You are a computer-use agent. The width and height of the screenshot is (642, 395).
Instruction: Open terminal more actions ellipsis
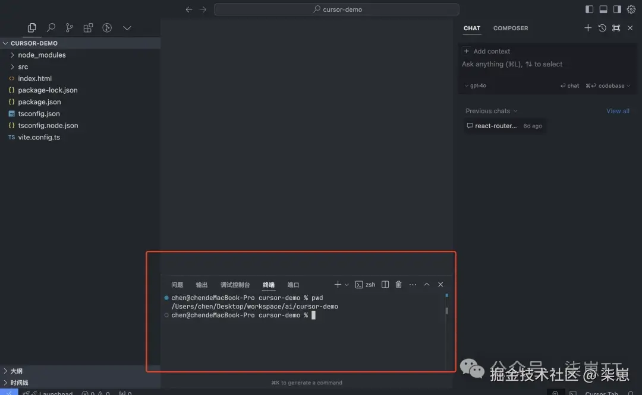click(x=413, y=284)
